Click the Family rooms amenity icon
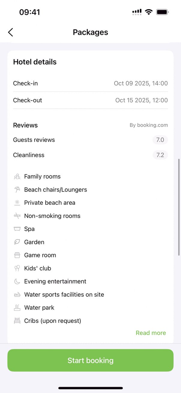 pyautogui.click(x=17, y=176)
